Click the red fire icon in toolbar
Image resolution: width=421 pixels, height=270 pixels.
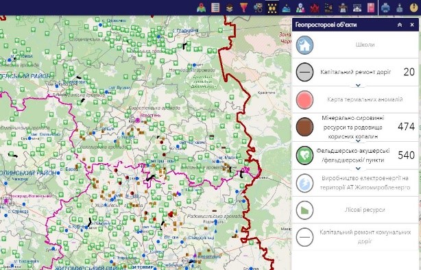pyautogui.click(x=315, y=8)
